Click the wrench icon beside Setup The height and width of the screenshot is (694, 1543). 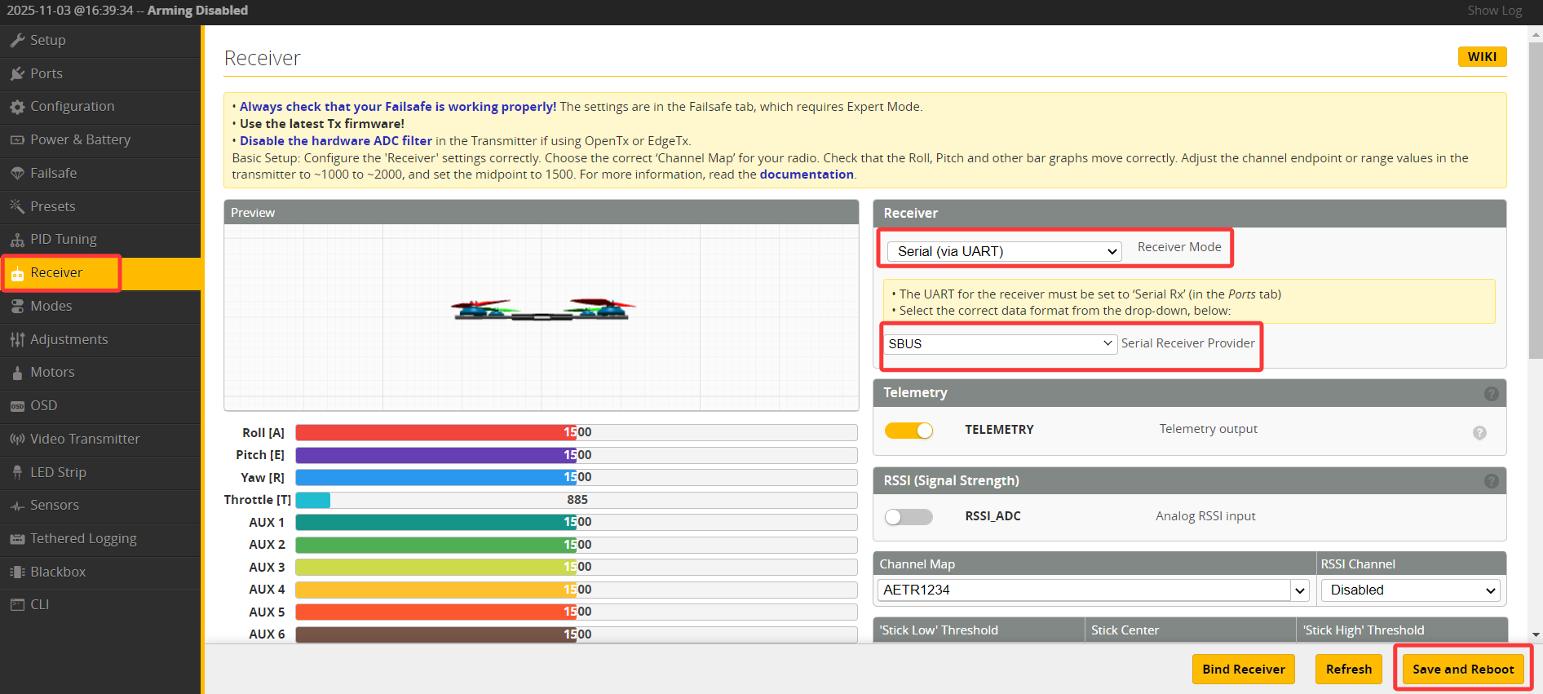(17, 40)
